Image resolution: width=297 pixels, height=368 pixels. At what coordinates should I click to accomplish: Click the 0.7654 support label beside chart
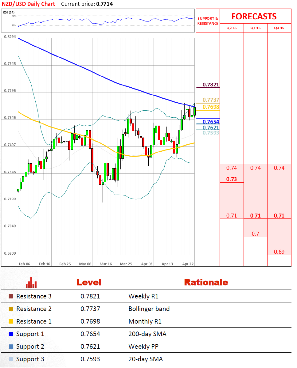(211, 122)
